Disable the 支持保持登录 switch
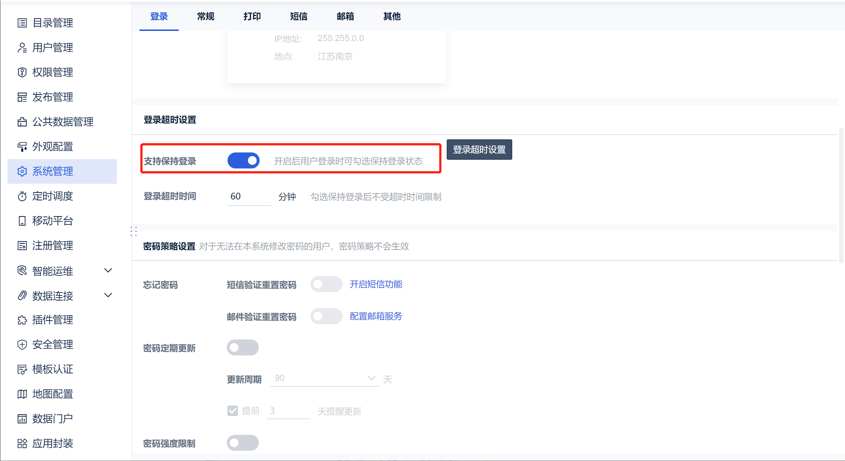The width and height of the screenshot is (845, 461). point(243,160)
